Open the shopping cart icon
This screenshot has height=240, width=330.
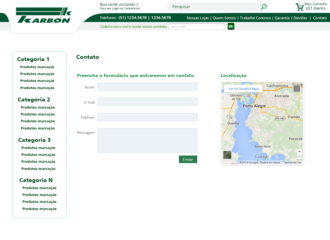pyautogui.click(x=299, y=7)
